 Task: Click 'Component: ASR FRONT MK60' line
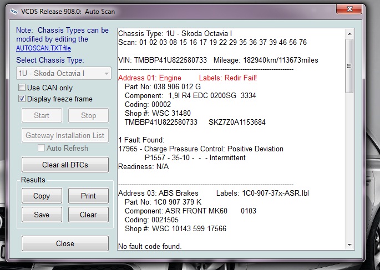[190, 211]
